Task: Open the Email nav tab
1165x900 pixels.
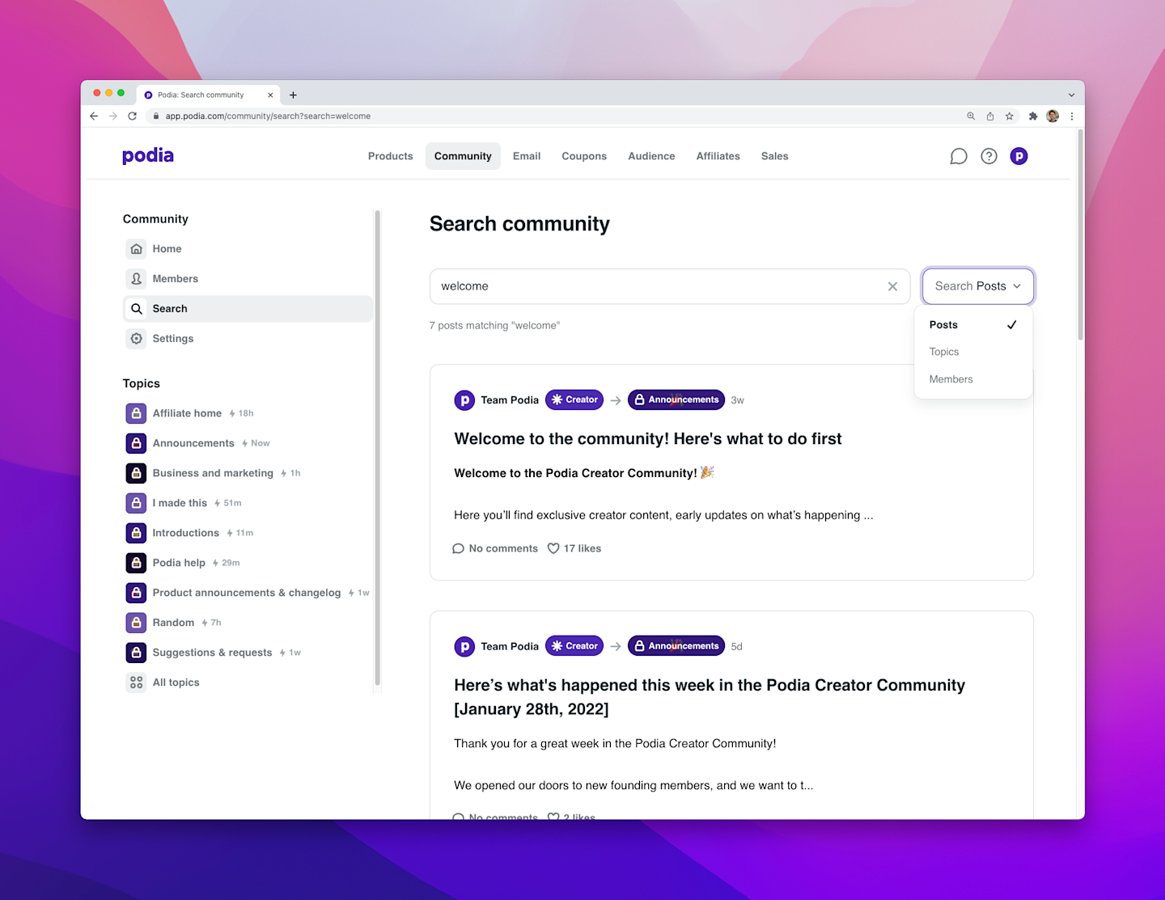Action: click(527, 156)
